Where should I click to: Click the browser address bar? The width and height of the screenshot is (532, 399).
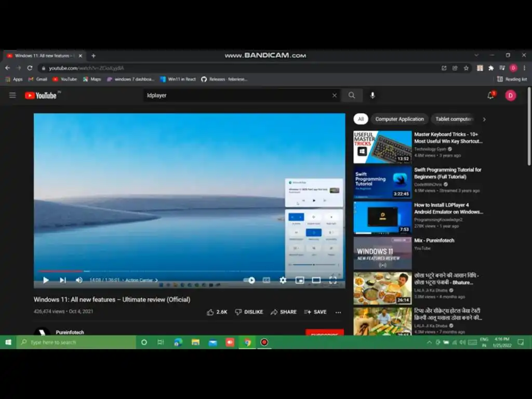click(x=237, y=68)
